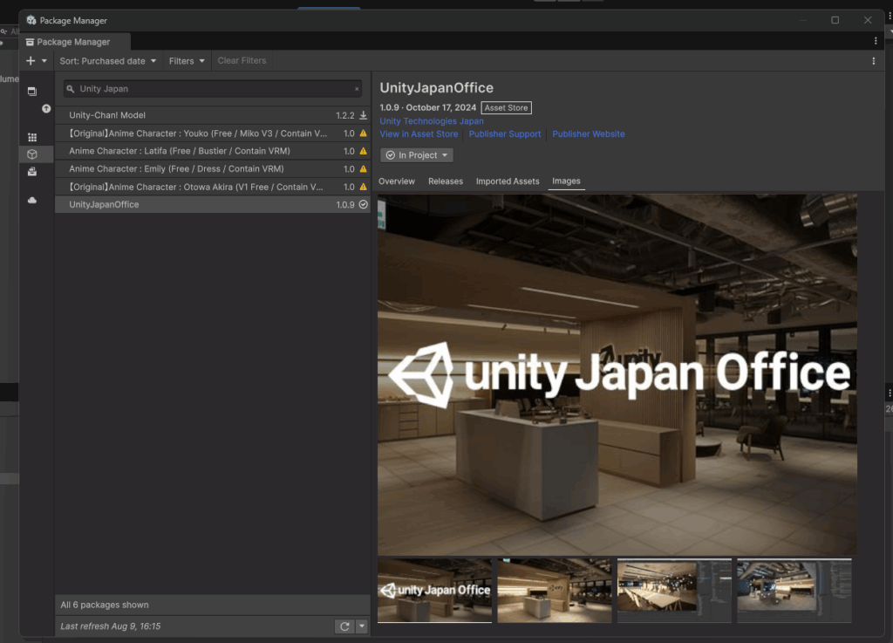Image resolution: width=893 pixels, height=643 pixels.
Task: Clear the search text with the x
Action: click(x=357, y=89)
